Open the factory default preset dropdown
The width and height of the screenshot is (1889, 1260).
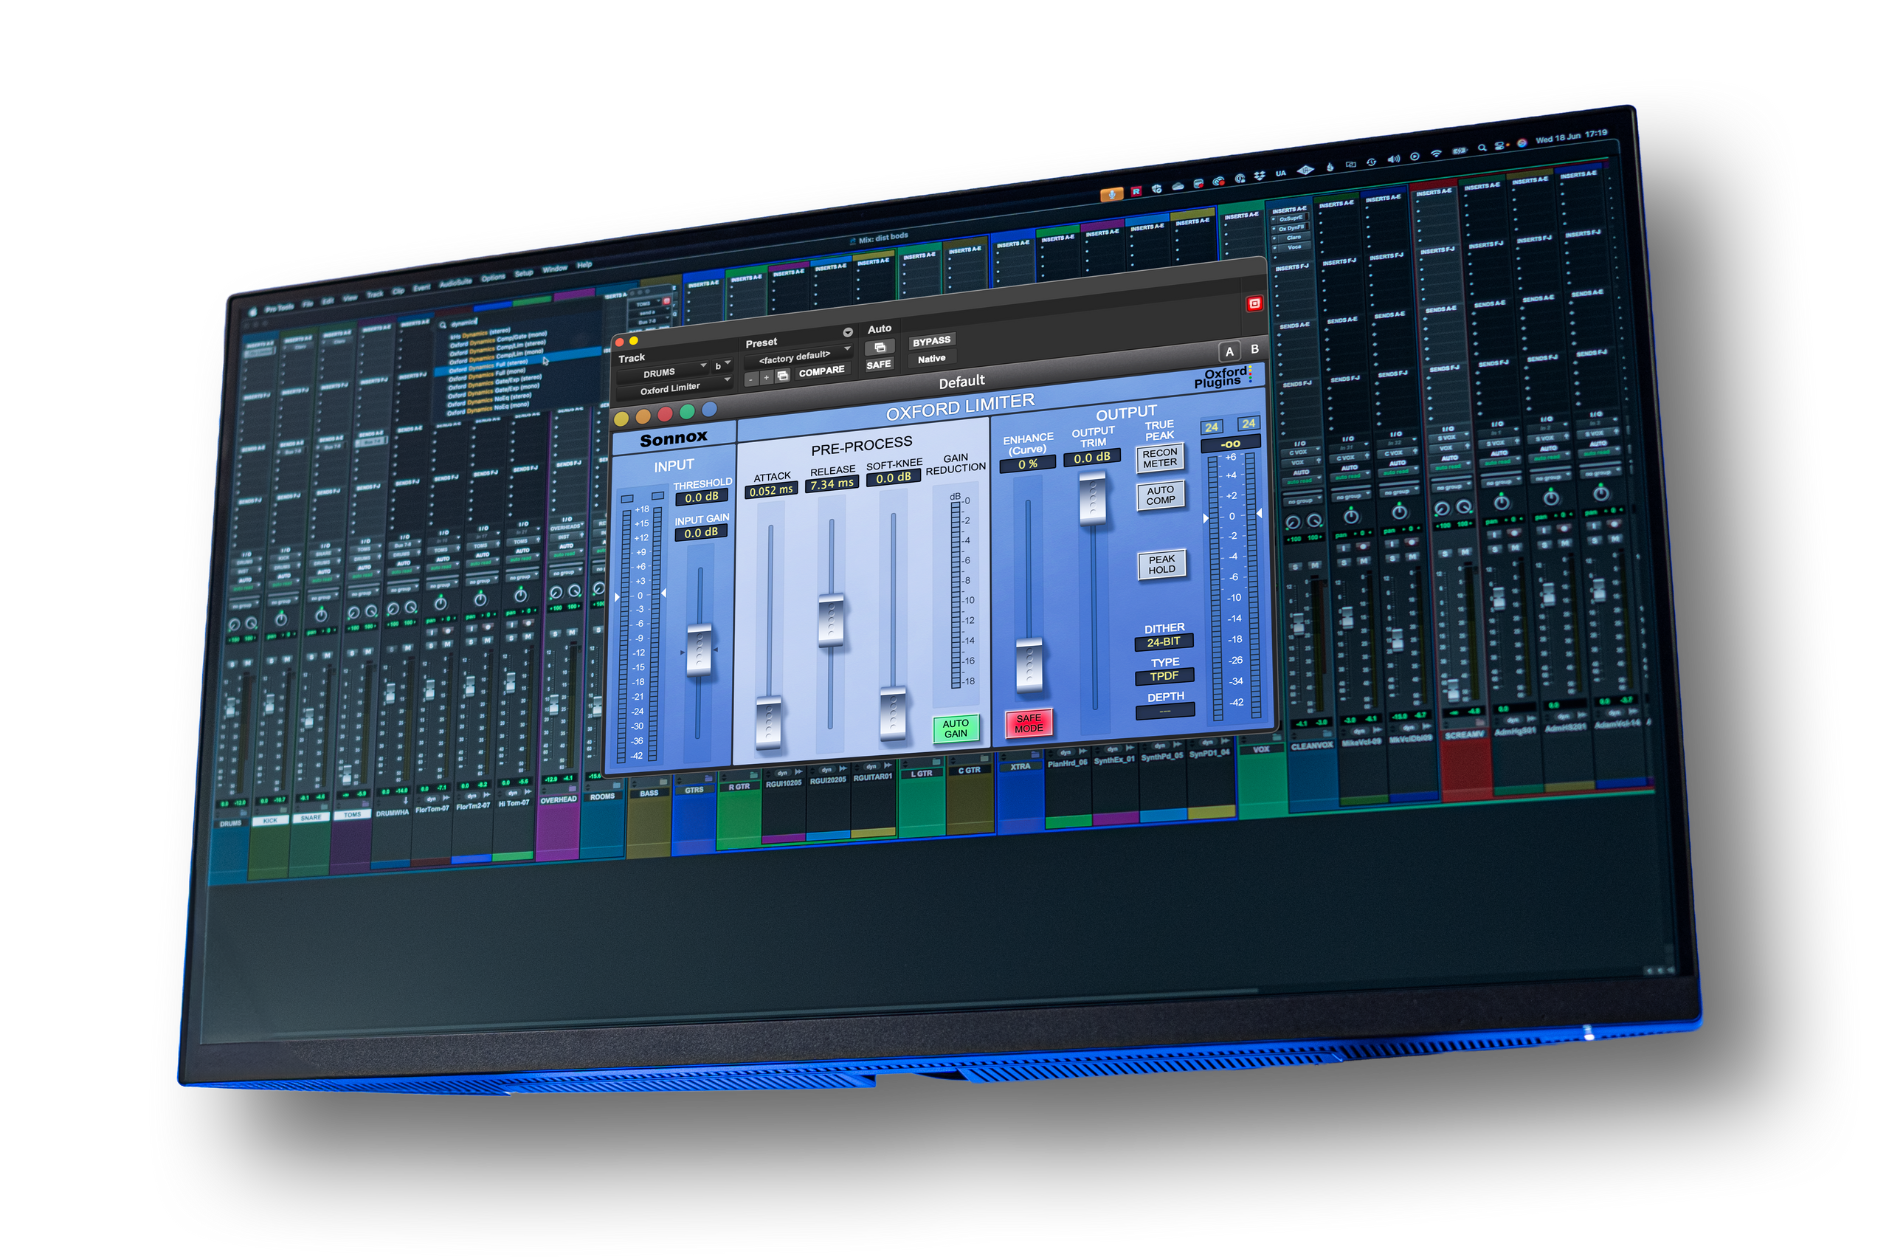(797, 357)
